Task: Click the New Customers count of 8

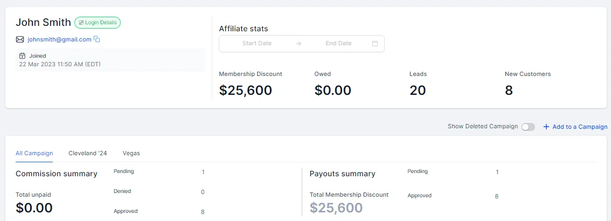Action: click(x=509, y=91)
